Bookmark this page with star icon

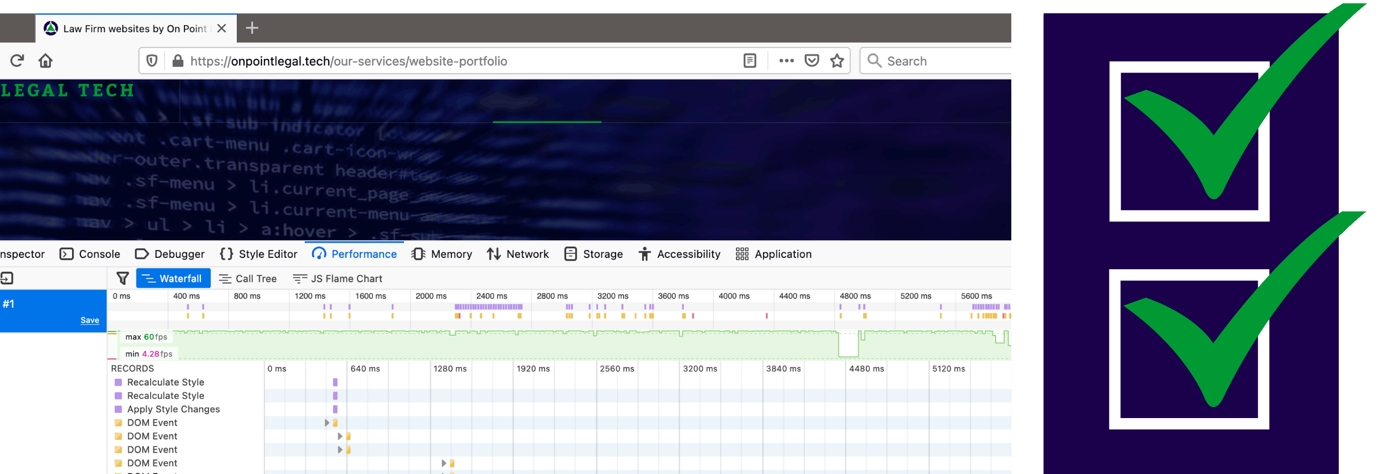(837, 61)
